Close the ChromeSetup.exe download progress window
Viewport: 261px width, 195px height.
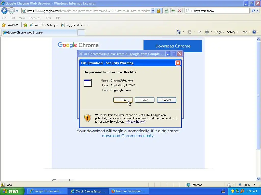[180, 54]
